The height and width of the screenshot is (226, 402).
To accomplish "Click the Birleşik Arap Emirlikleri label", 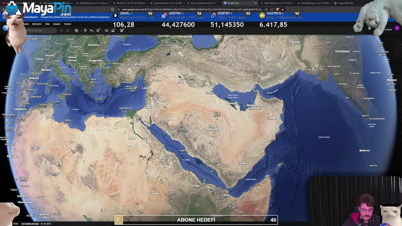I will (254, 107).
